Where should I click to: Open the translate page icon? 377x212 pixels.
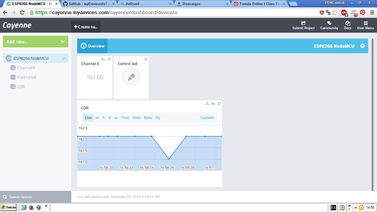click(328, 13)
